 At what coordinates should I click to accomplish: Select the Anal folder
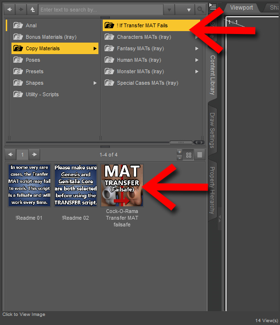(x=55, y=25)
